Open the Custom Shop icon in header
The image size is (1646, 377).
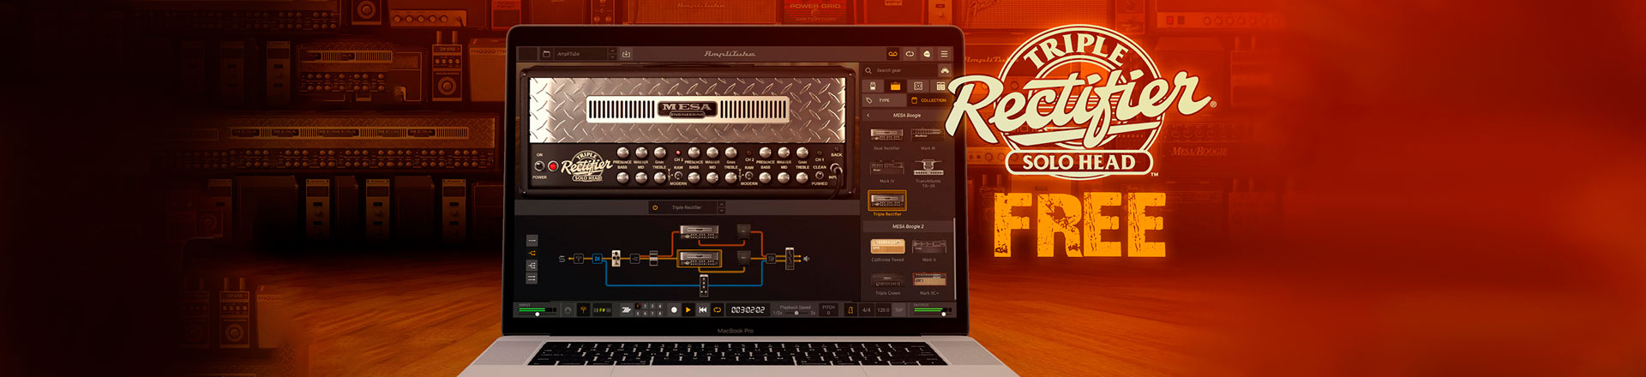927,53
